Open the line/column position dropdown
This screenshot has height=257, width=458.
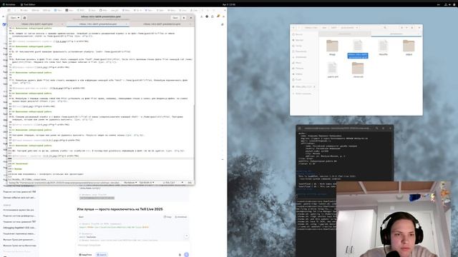[173, 183]
